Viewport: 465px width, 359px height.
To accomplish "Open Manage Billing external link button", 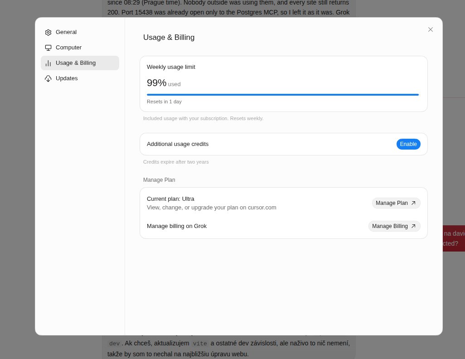I will point(394,226).
